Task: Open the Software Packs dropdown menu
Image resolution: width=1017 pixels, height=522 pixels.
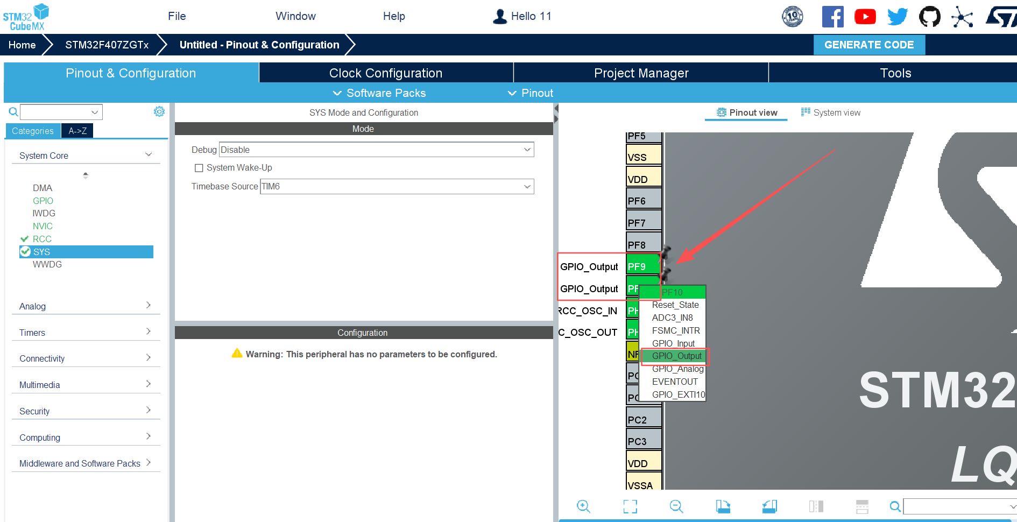Action: click(x=379, y=93)
